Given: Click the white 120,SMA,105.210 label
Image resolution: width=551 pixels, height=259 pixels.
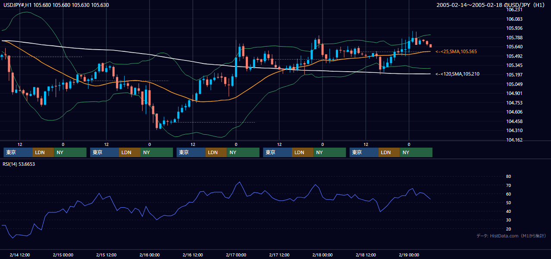Looking at the screenshot, I should pyautogui.click(x=457, y=74).
